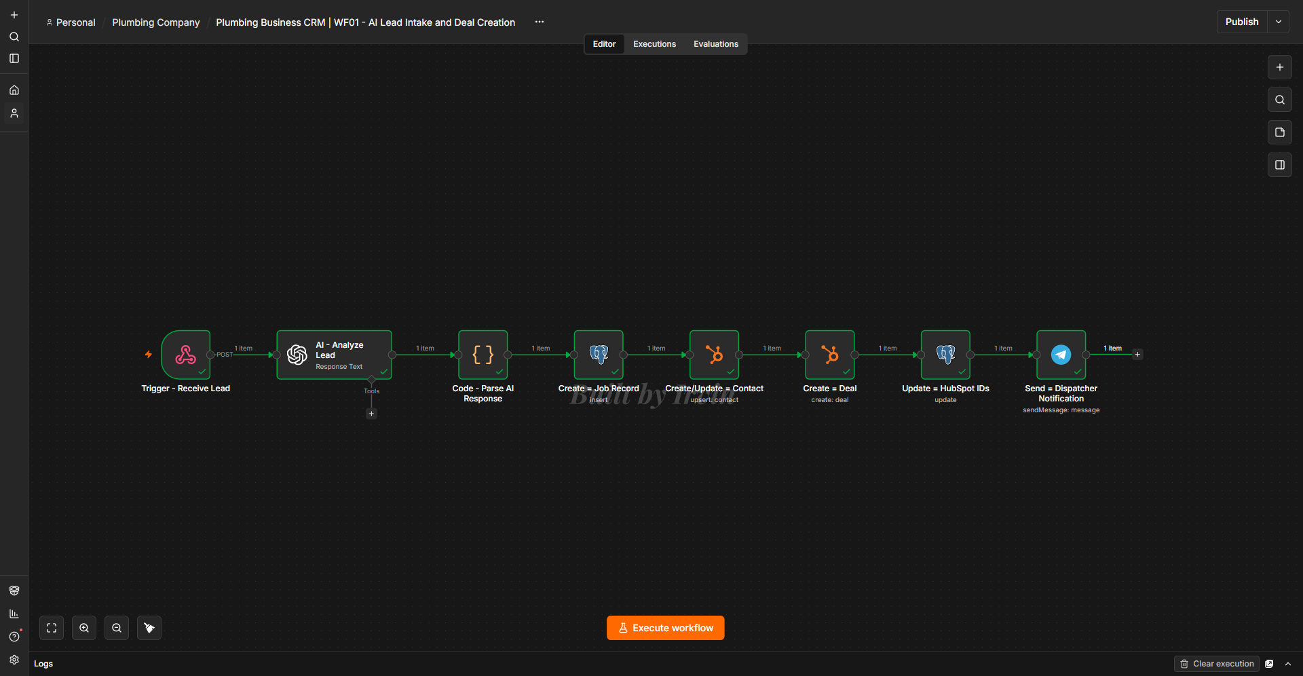The width and height of the screenshot is (1303, 676).
Task: Zoom out on the canvas
Action: coord(117,628)
